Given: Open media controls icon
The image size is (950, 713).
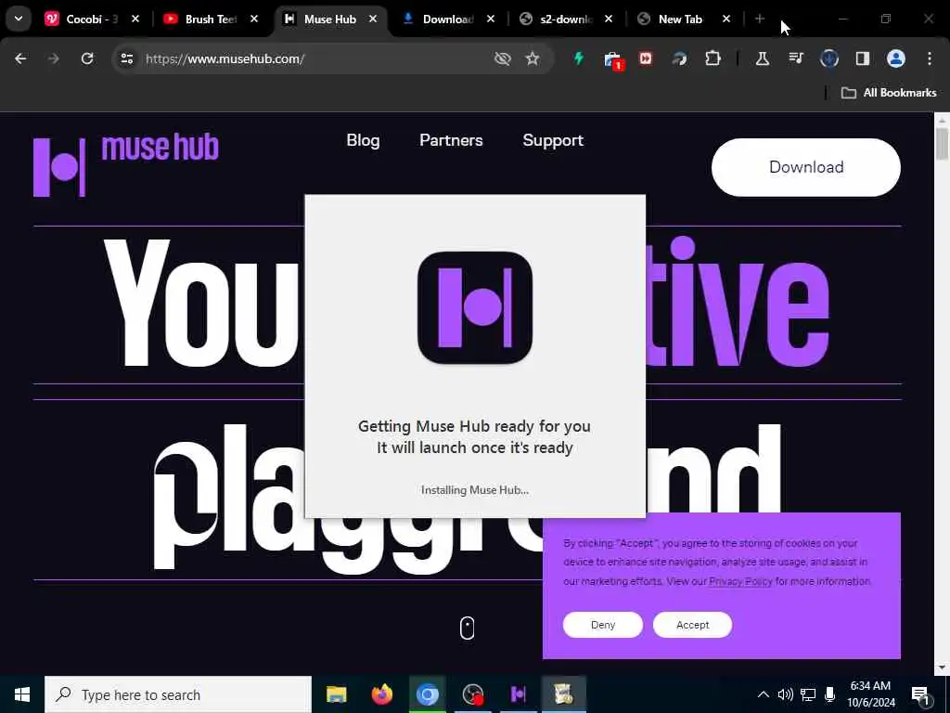Looking at the screenshot, I should (795, 58).
